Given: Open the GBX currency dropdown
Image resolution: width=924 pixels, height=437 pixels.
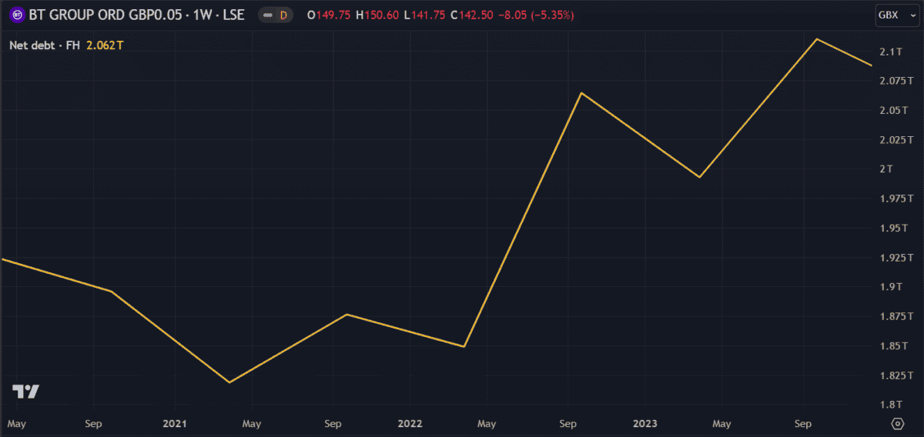Looking at the screenshot, I should click(x=892, y=15).
